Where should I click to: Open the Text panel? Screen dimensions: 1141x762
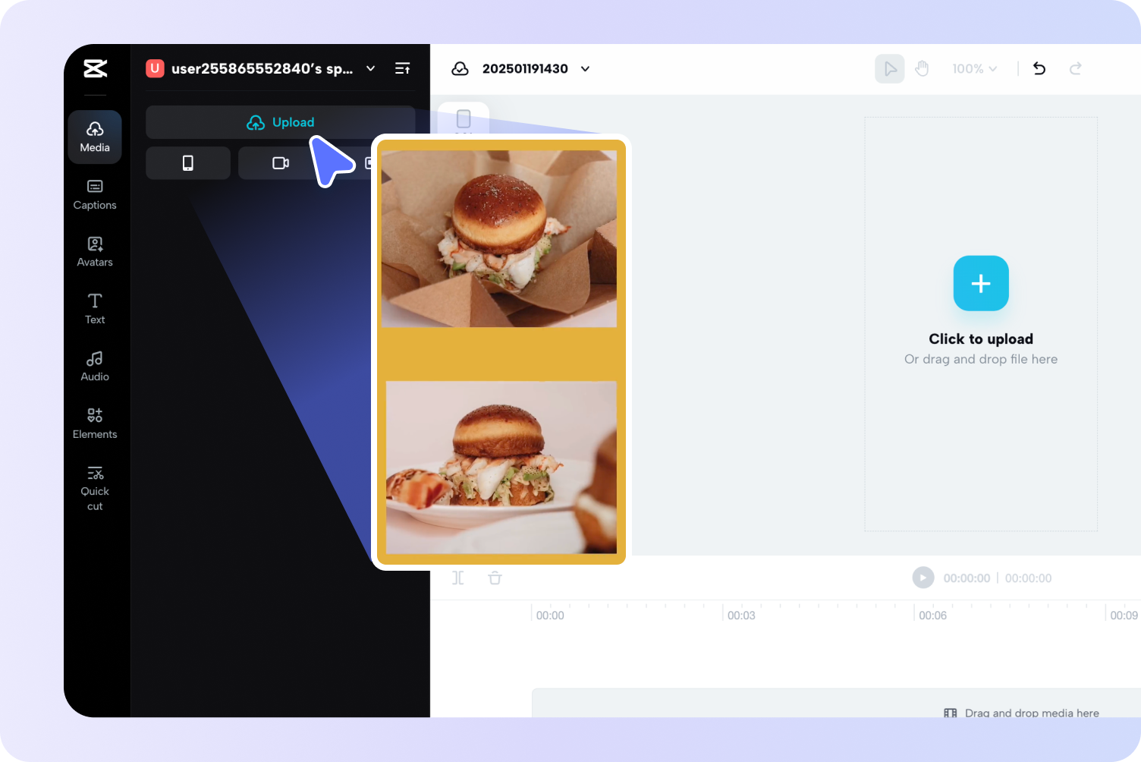click(94, 308)
